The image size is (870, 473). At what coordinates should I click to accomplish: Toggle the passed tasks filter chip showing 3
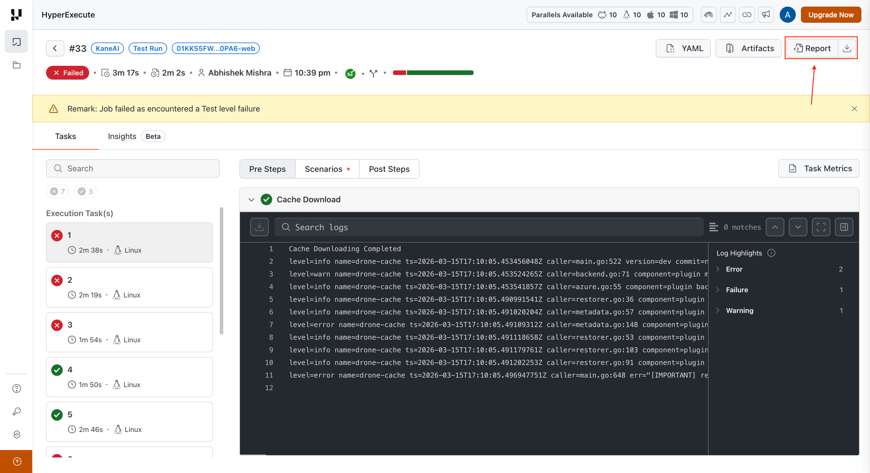coord(85,191)
